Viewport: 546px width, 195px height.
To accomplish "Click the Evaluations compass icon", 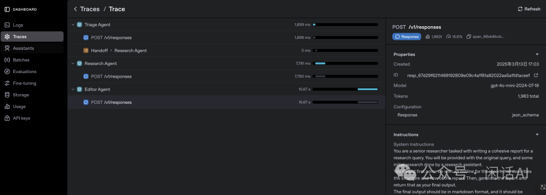I will [x=7, y=72].
